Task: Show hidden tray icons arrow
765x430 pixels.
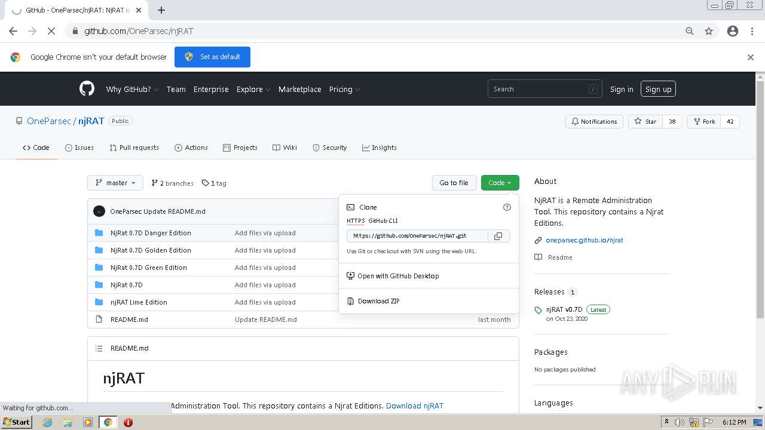Action: pos(666,422)
